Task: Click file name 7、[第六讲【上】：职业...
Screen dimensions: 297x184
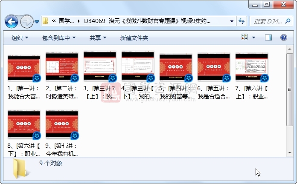Action: [251, 92]
